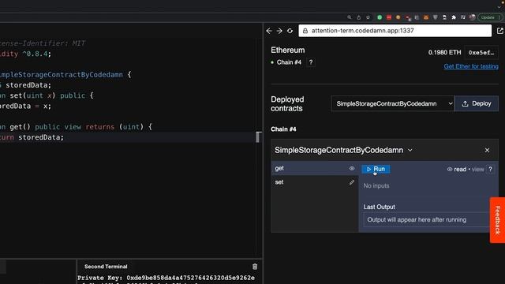Click the Chrome profile avatar
Screen dimensions: 505x284
coord(472,17)
